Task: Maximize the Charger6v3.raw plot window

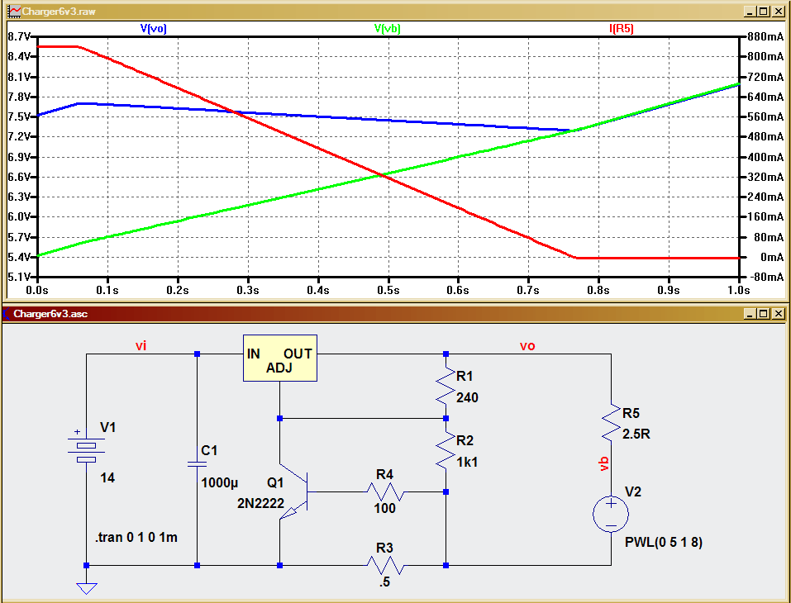Action: pos(763,11)
